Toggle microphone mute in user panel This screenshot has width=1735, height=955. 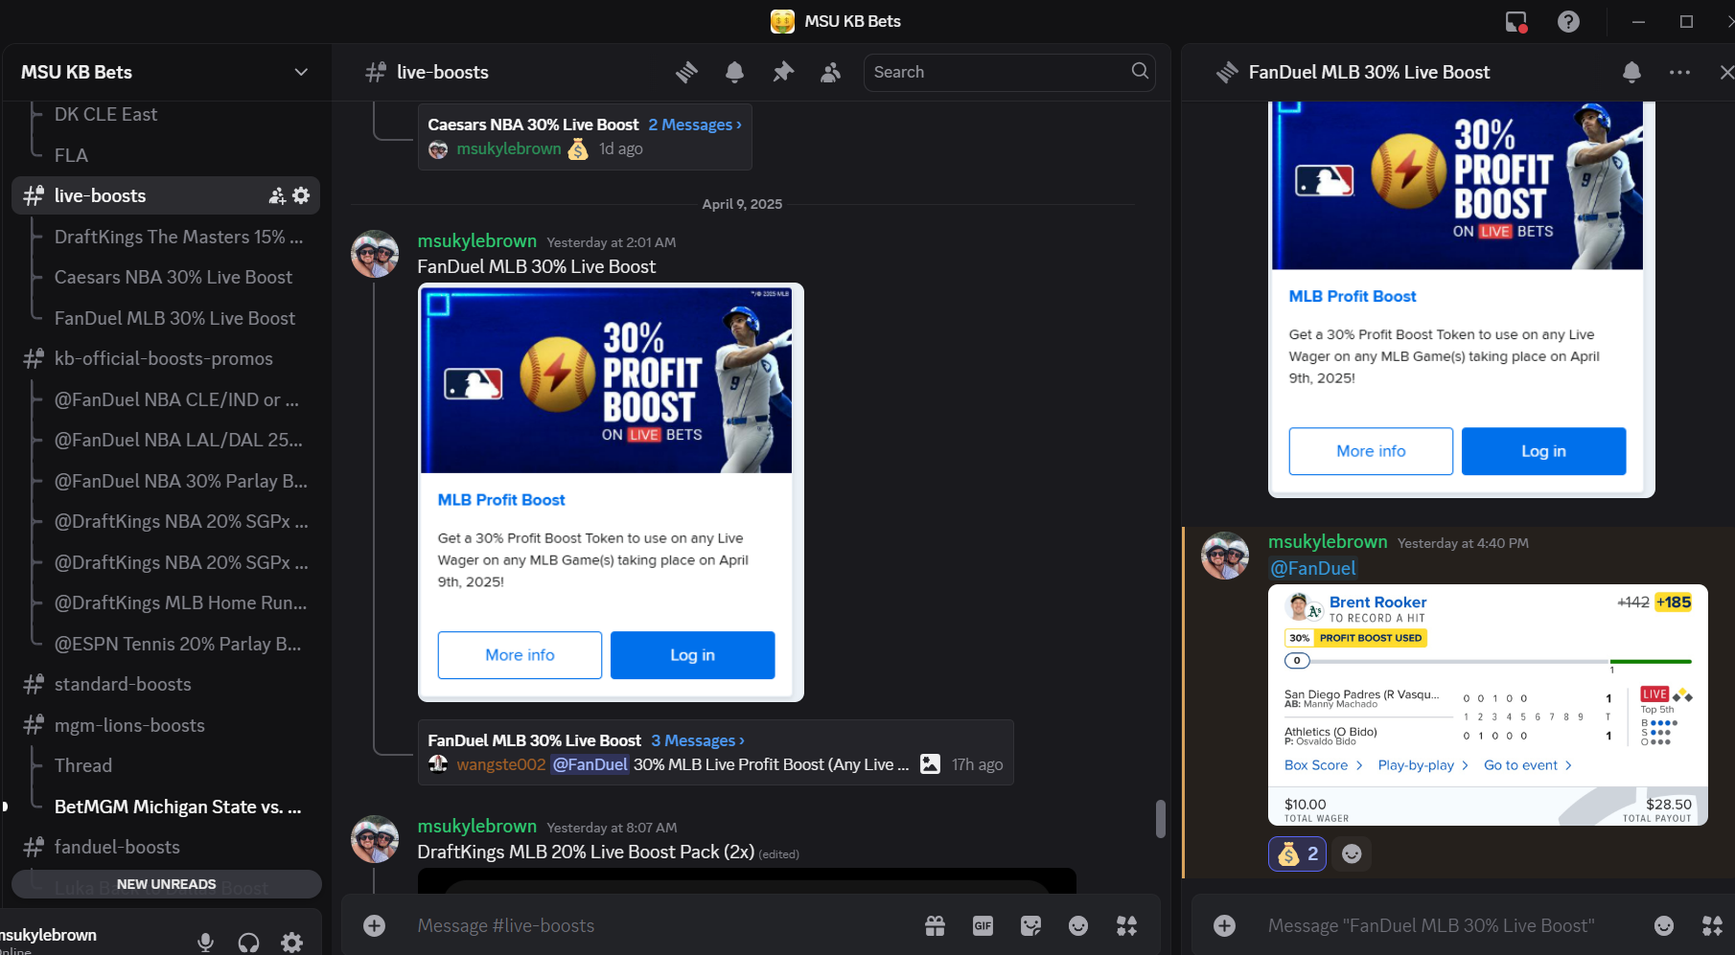click(x=205, y=942)
